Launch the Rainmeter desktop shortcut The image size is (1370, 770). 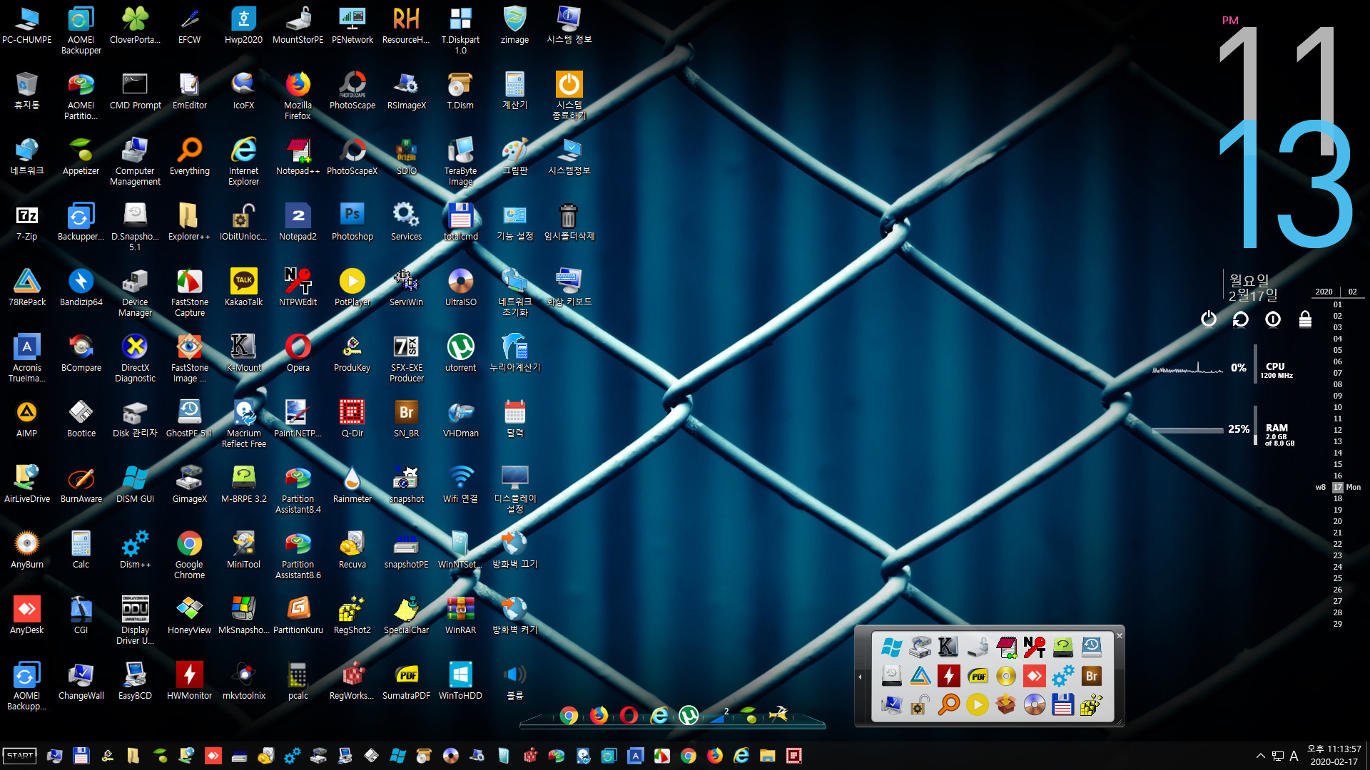[x=352, y=485]
